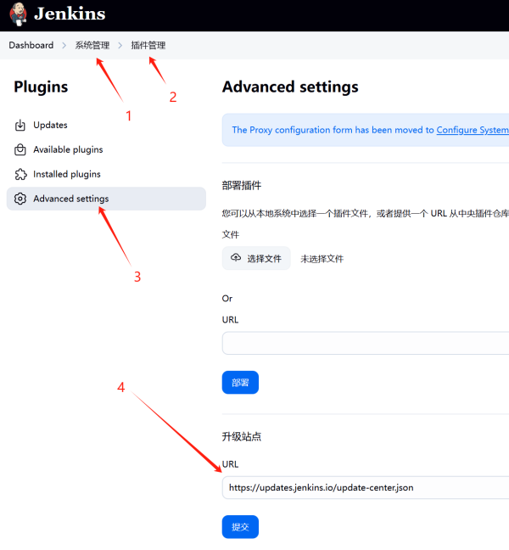Open the 系统管理 breadcrumb link

point(92,45)
